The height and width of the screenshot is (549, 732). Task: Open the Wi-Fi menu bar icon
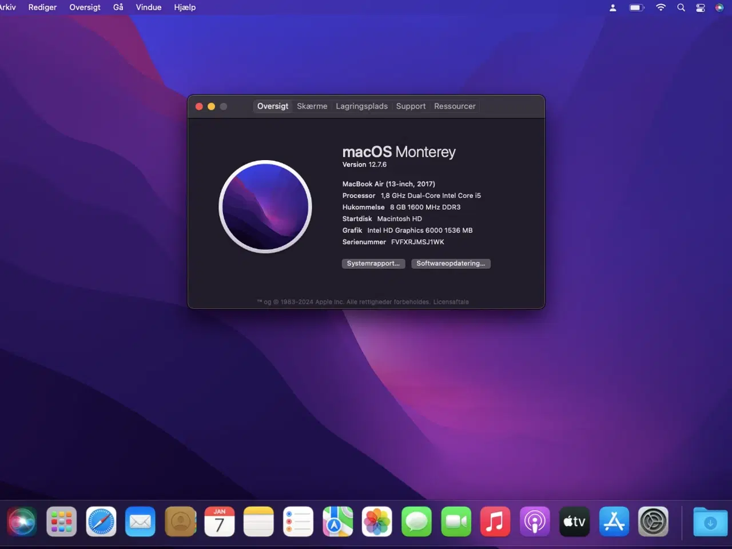[x=661, y=7]
